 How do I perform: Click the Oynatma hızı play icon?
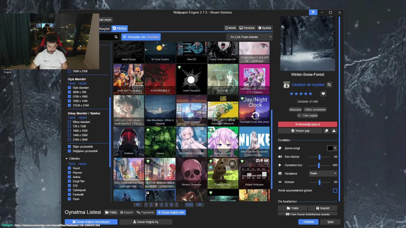tap(280, 165)
